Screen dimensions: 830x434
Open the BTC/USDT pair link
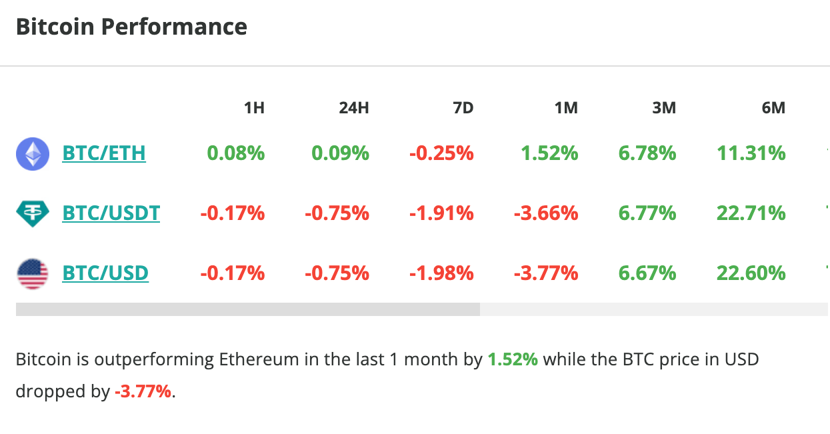click(x=111, y=213)
